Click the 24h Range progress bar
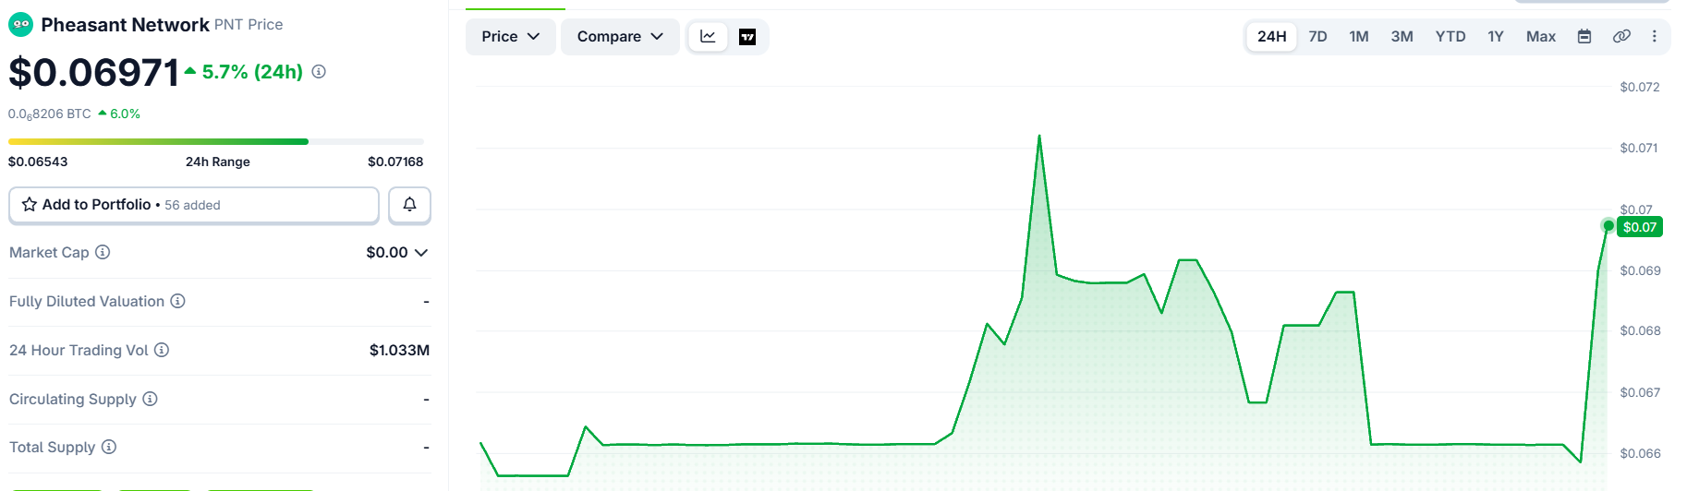Viewport: 1687px width, 491px height. (216, 141)
